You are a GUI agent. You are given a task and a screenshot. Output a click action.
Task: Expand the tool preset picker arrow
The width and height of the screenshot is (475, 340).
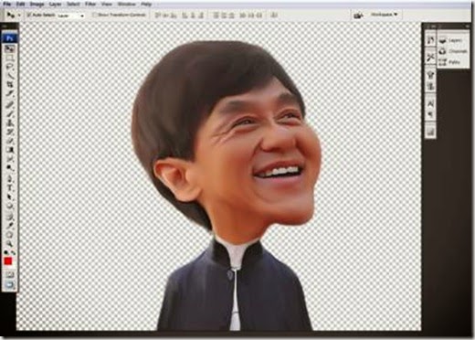19,15
